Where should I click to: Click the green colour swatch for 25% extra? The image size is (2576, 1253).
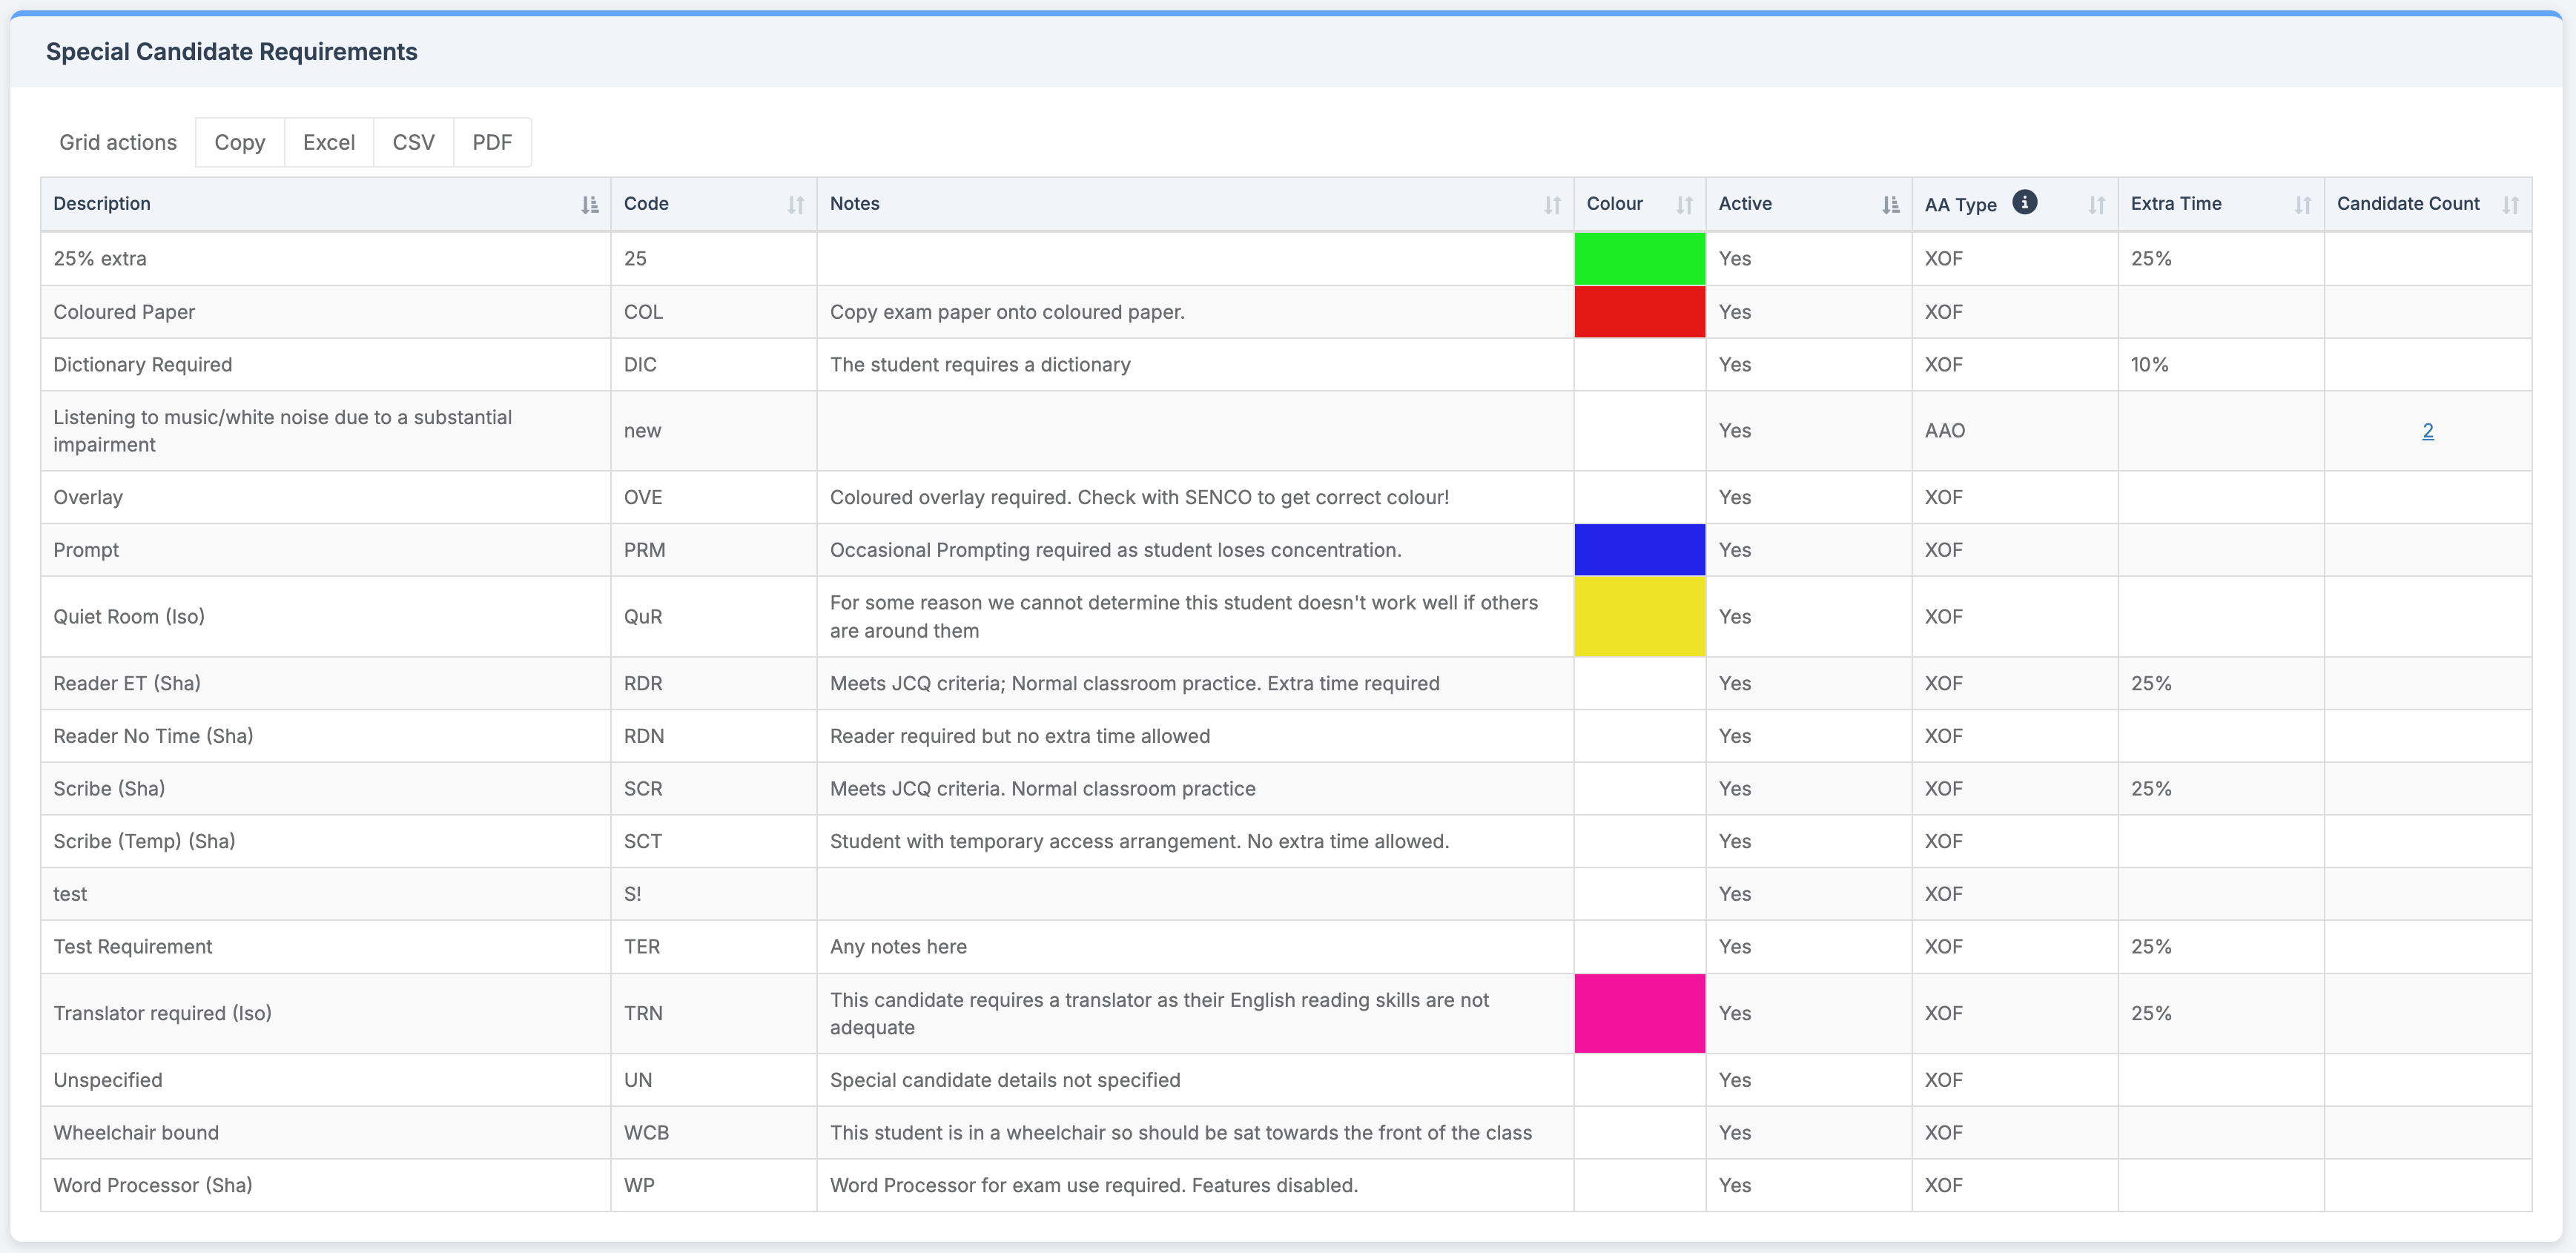click(1639, 259)
